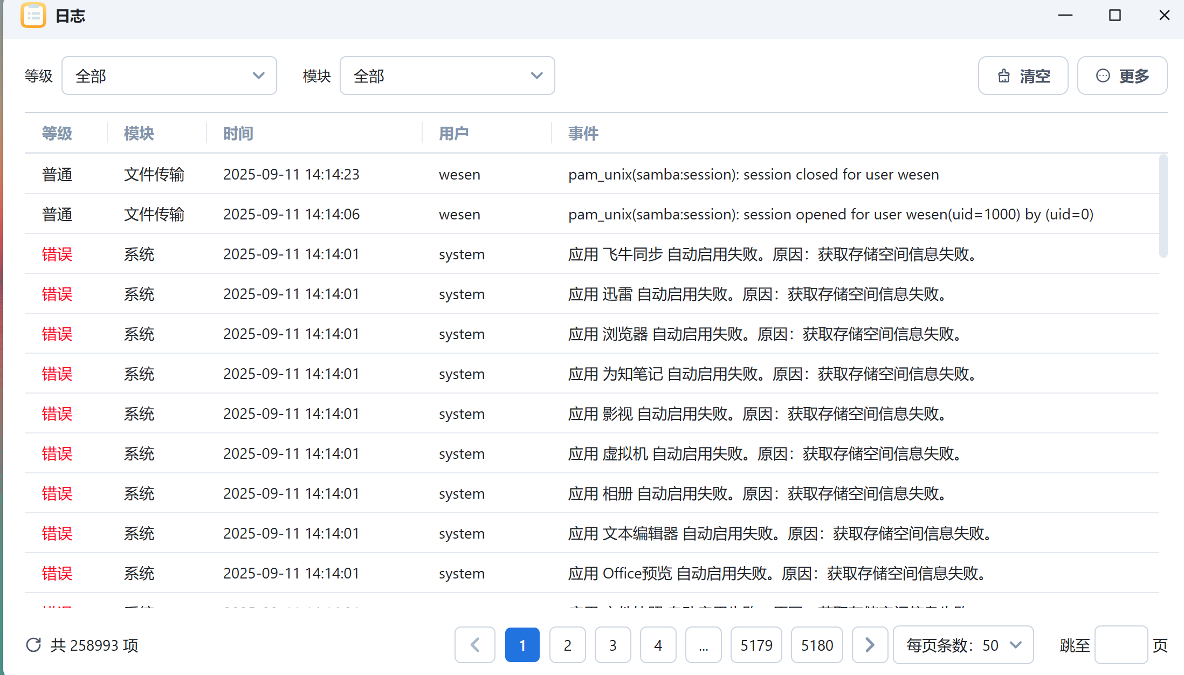
Task: Go to next page arrow
Action: tap(870, 645)
